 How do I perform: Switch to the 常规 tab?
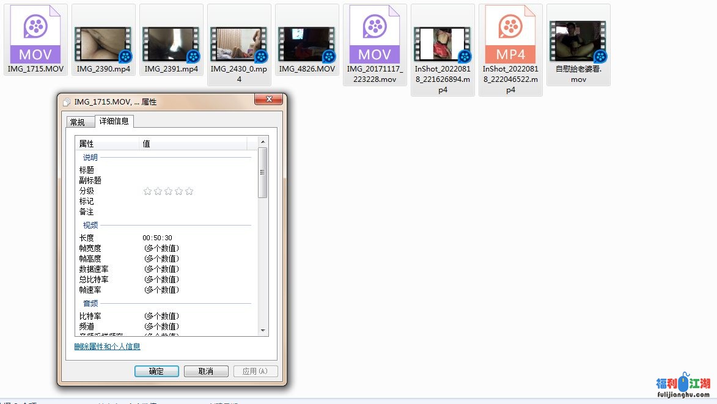tap(78, 122)
